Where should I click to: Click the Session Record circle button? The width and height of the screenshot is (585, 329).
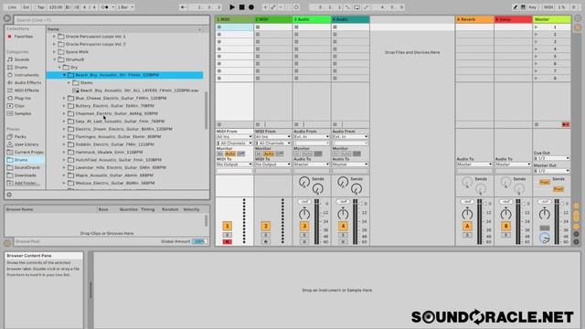(296, 7)
